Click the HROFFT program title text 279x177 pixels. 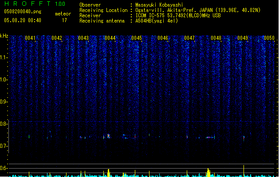tap(28, 4)
